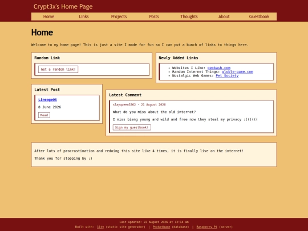Screen dimensions: 308x231
Task: Navigate to Posts
Action: [154, 17]
